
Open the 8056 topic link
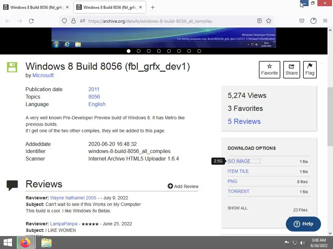[x=94, y=97]
